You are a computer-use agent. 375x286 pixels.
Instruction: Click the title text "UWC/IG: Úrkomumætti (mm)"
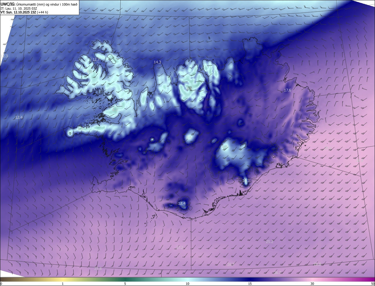tap(23, 4)
